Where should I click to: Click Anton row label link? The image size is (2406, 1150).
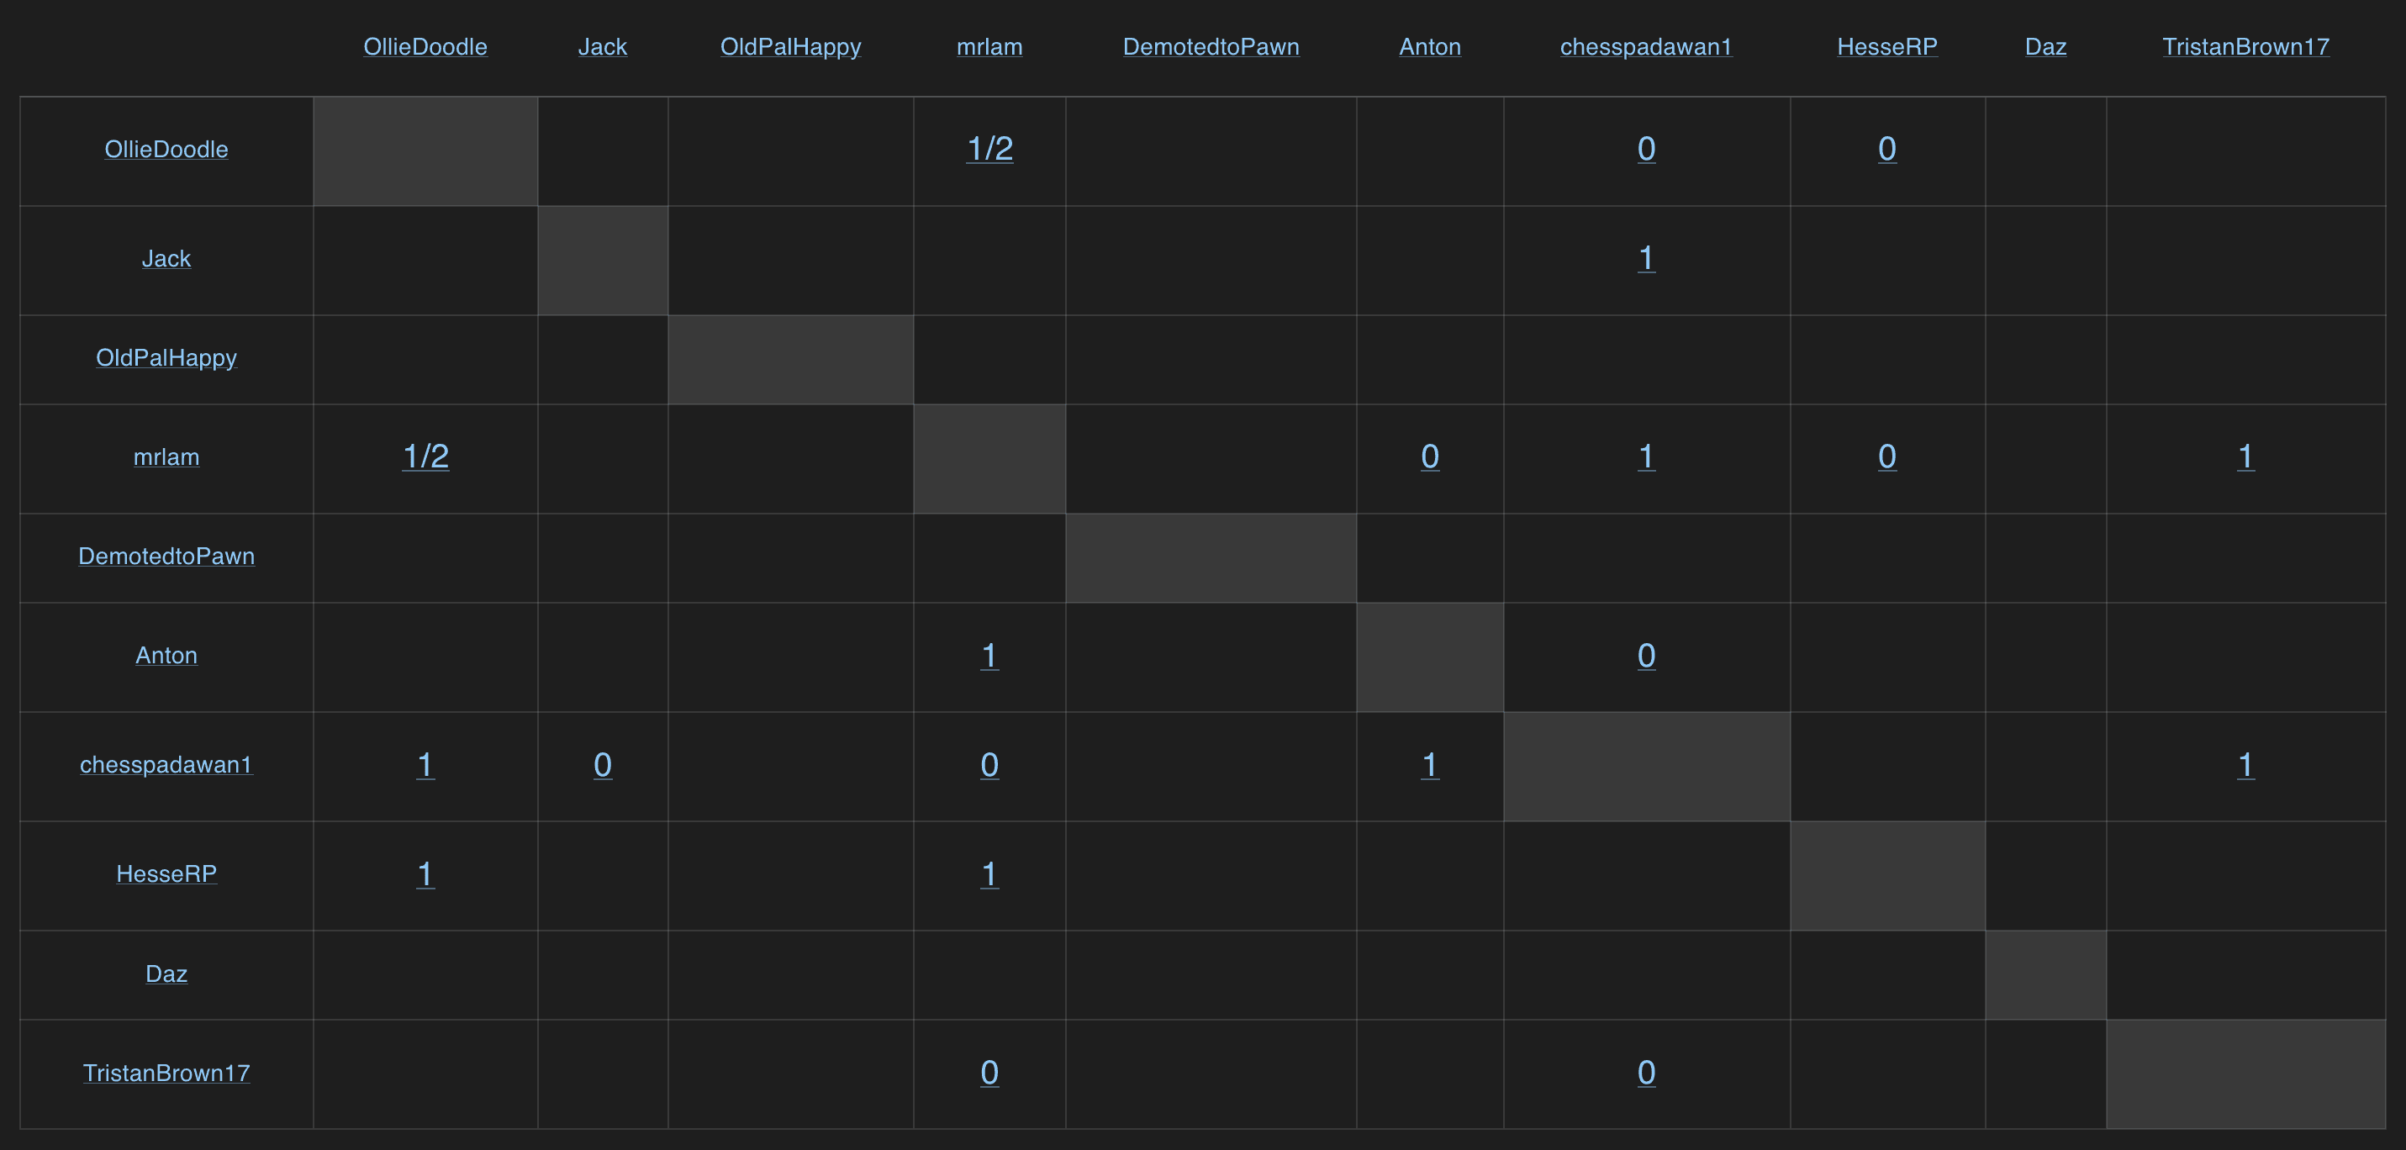pyautogui.click(x=166, y=655)
